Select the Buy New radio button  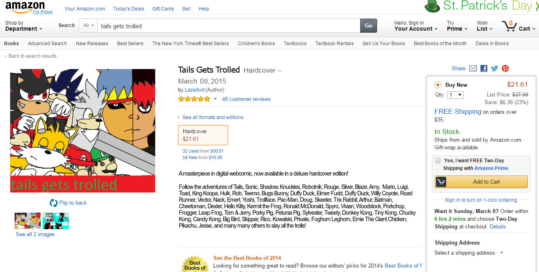438,85
